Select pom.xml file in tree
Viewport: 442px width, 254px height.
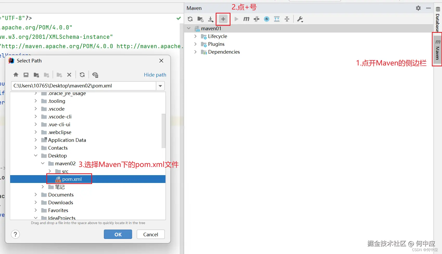(88, 179)
